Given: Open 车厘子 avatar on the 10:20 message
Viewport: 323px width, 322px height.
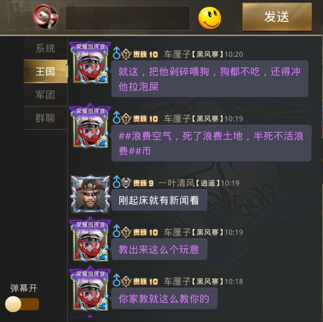Looking at the screenshot, I should click(x=90, y=63).
